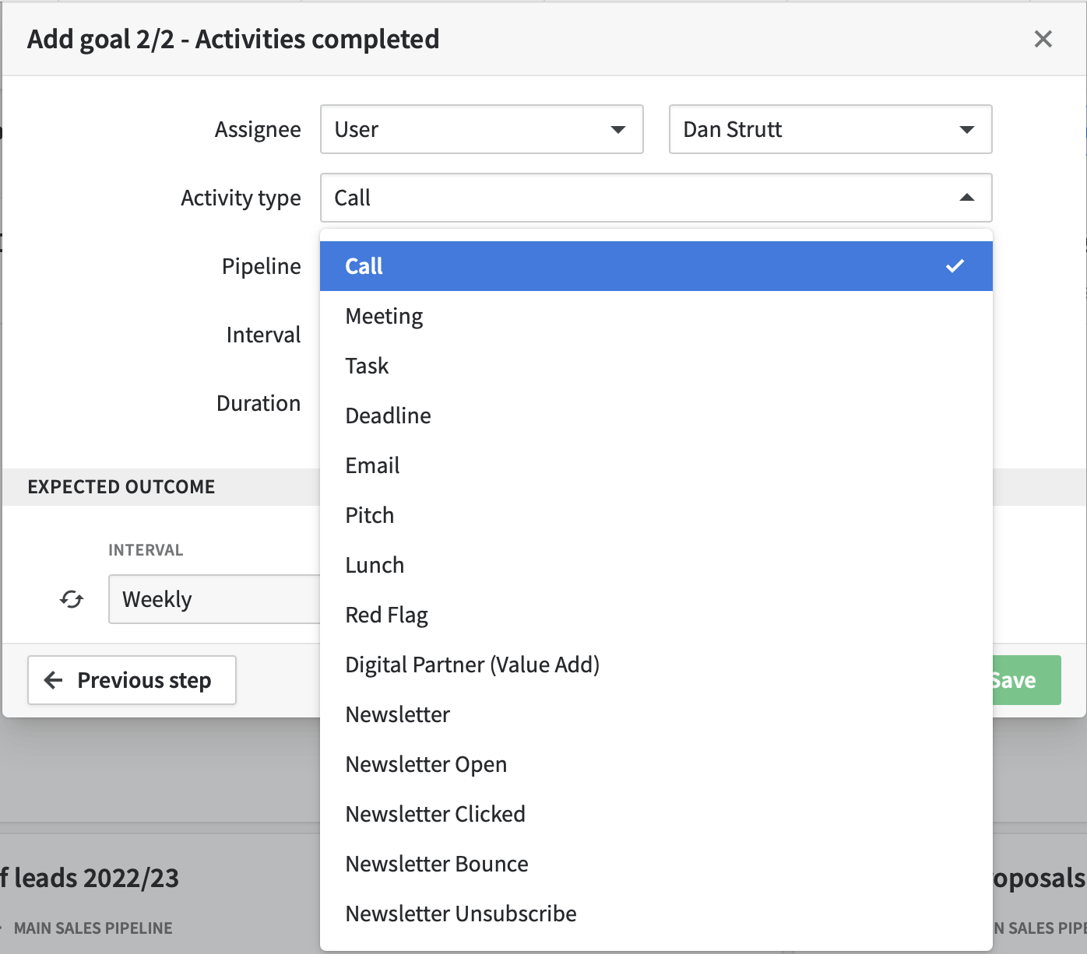Select Meeting as the activity type
Viewport: 1087px width, 954px height.
click(x=384, y=316)
